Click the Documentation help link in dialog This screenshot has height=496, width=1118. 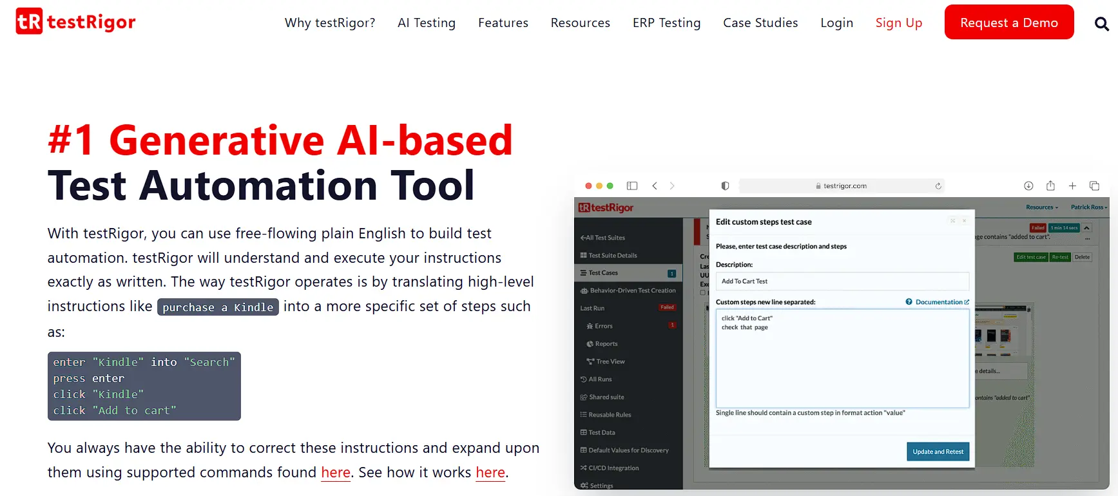pos(938,302)
